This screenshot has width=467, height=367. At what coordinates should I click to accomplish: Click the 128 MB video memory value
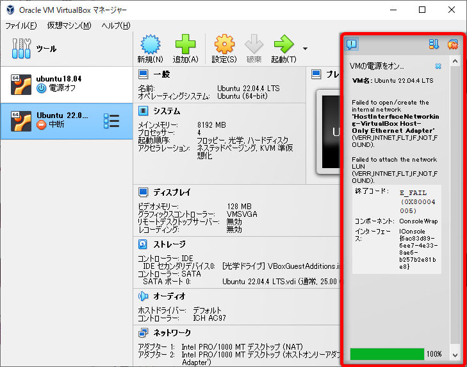(239, 207)
